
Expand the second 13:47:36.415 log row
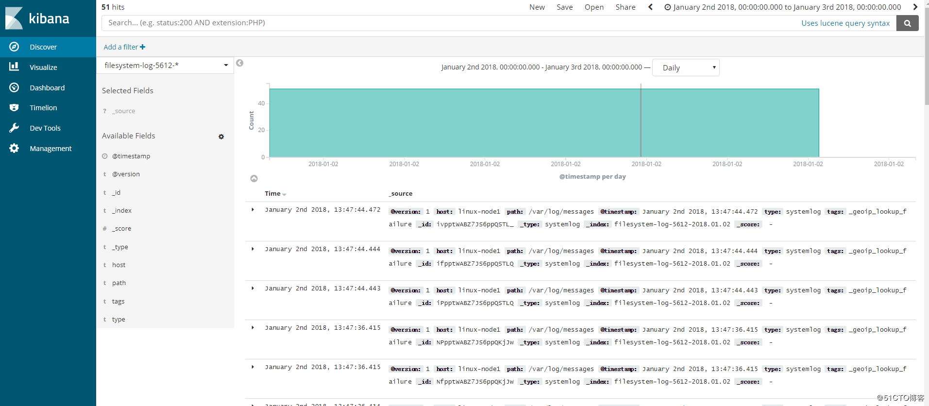pyautogui.click(x=253, y=367)
